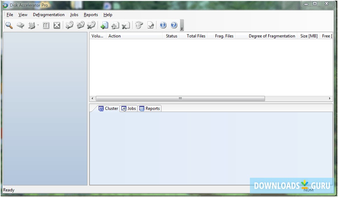Click the Disk Accelerator Pro title bar icon
This screenshot has width=338, height=197.
5,5
